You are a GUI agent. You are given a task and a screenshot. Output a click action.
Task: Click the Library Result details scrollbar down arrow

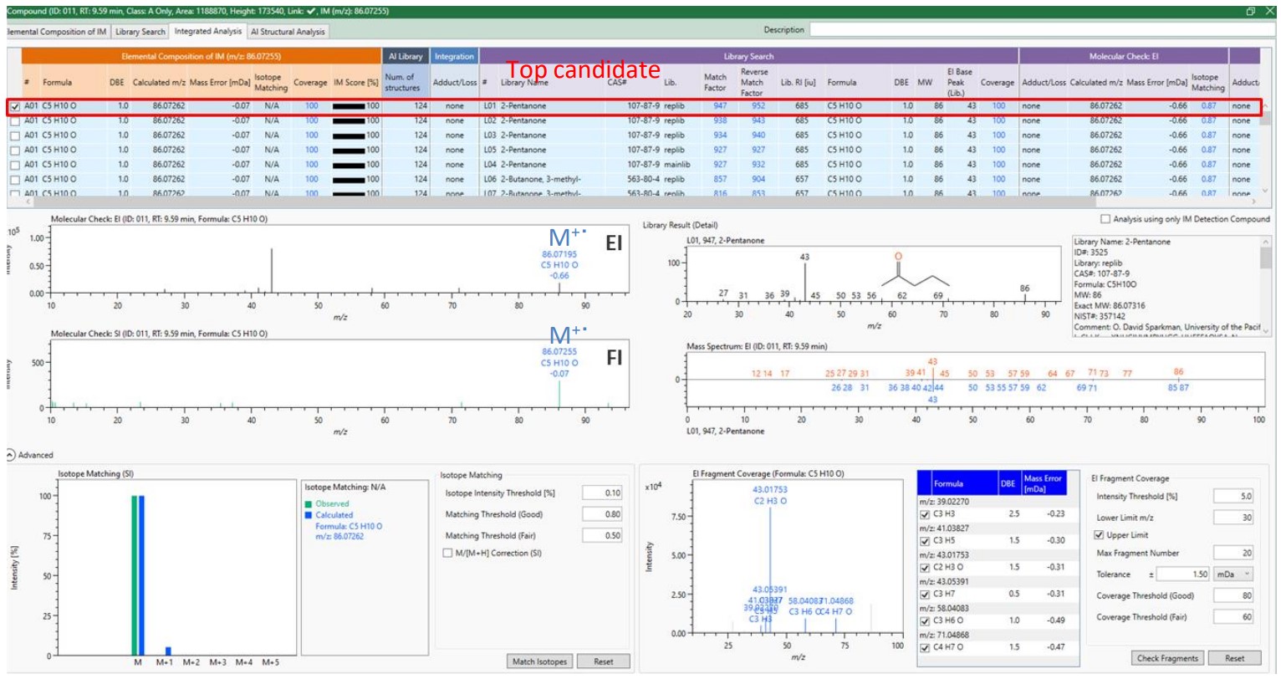pyautogui.click(x=1266, y=331)
